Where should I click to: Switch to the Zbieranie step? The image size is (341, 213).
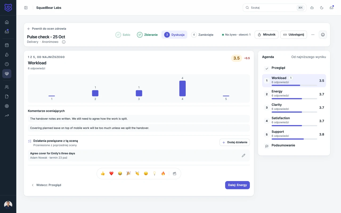tap(147, 35)
